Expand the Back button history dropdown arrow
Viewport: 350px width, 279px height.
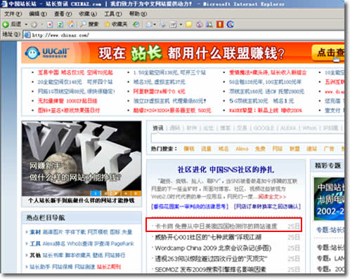tap(26, 25)
